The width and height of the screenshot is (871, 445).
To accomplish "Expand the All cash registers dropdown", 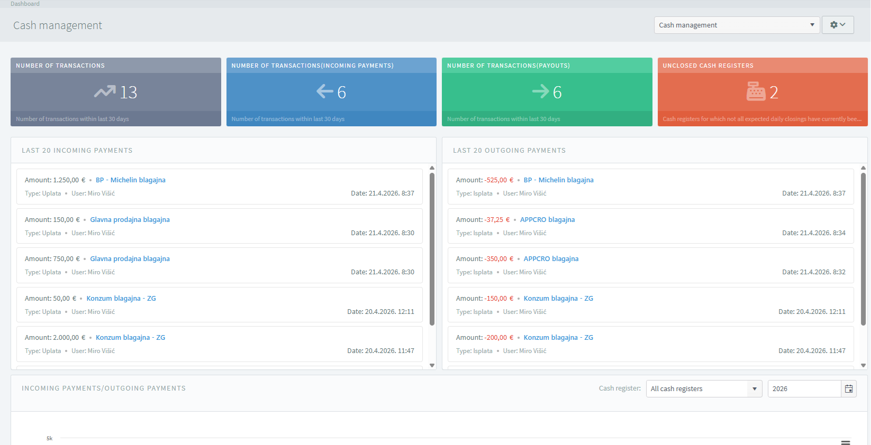I will click(x=703, y=389).
